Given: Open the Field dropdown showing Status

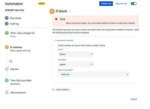Looking at the screenshot, I should tap(76, 54).
